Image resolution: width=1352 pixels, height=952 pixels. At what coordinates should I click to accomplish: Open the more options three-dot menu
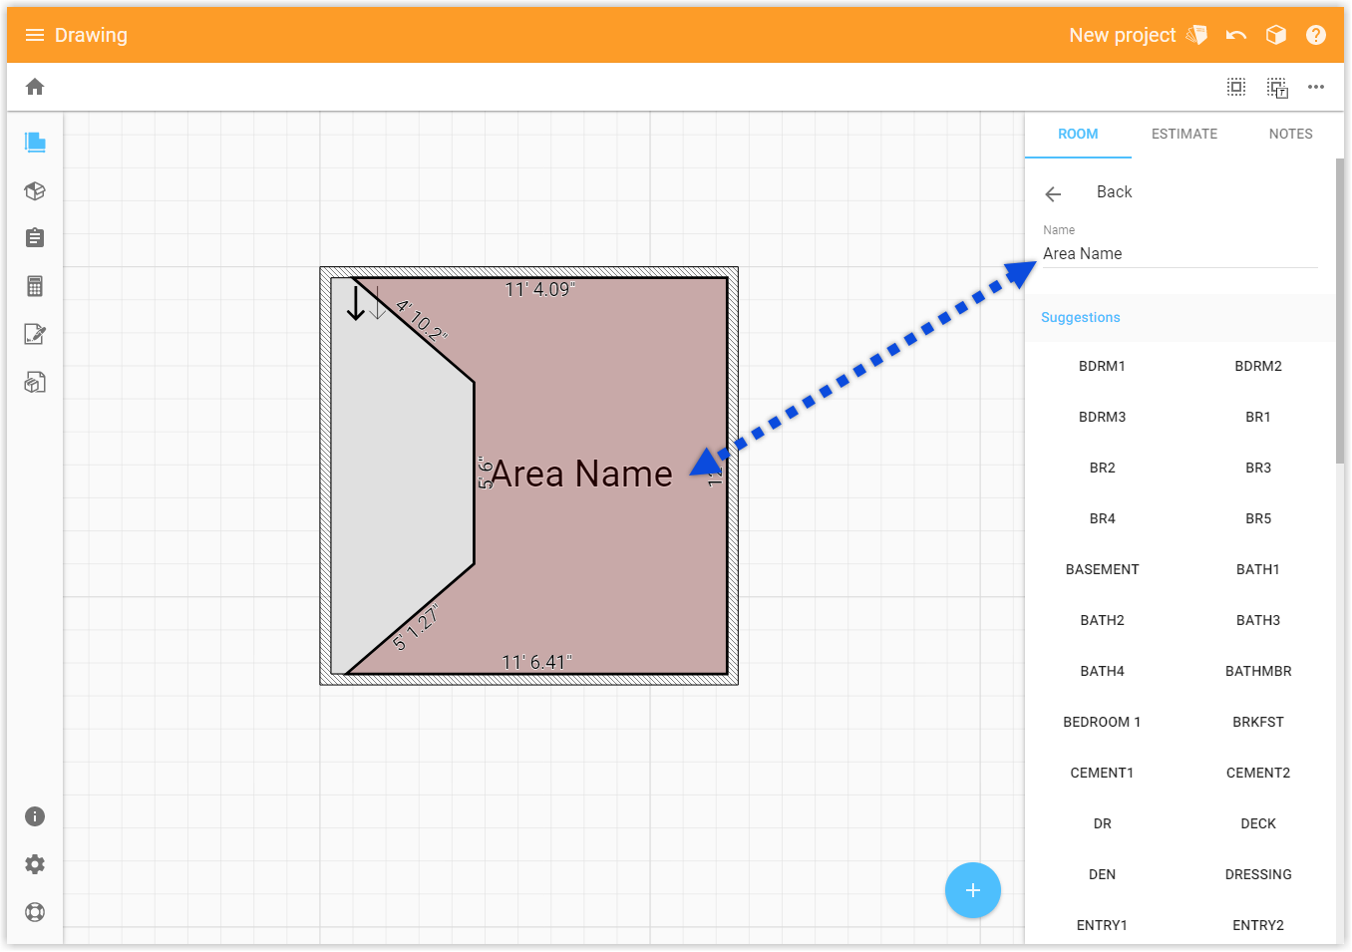pyautogui.click(x=1316, y=87)
